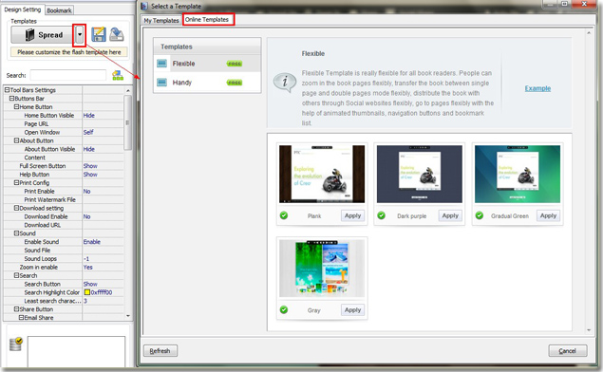This screenshot has height=372, width=603.
Task: Collapse the Search settings node
Action: [16, 275]
